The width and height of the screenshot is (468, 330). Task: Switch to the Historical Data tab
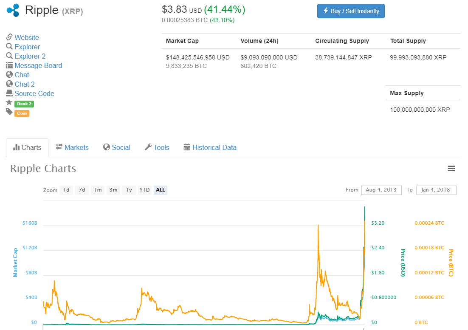click(x=210, y=147)
